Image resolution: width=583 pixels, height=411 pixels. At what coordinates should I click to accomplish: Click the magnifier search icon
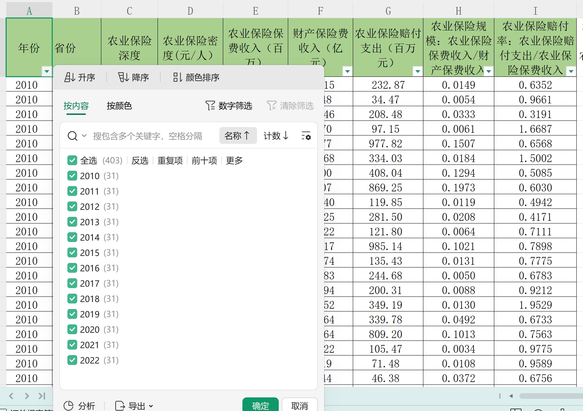click(x=72, y=136)
